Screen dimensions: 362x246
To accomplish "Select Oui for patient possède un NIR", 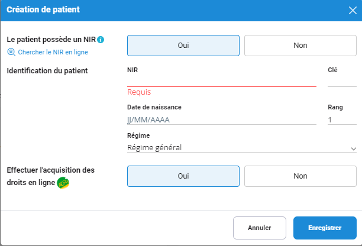I will 183,46.
